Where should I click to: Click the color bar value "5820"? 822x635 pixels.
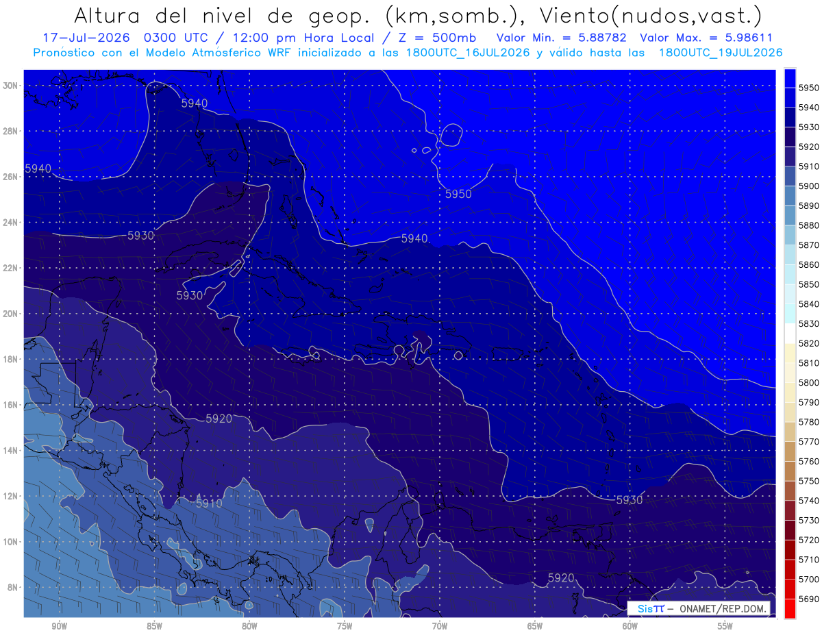click(809, 343)
